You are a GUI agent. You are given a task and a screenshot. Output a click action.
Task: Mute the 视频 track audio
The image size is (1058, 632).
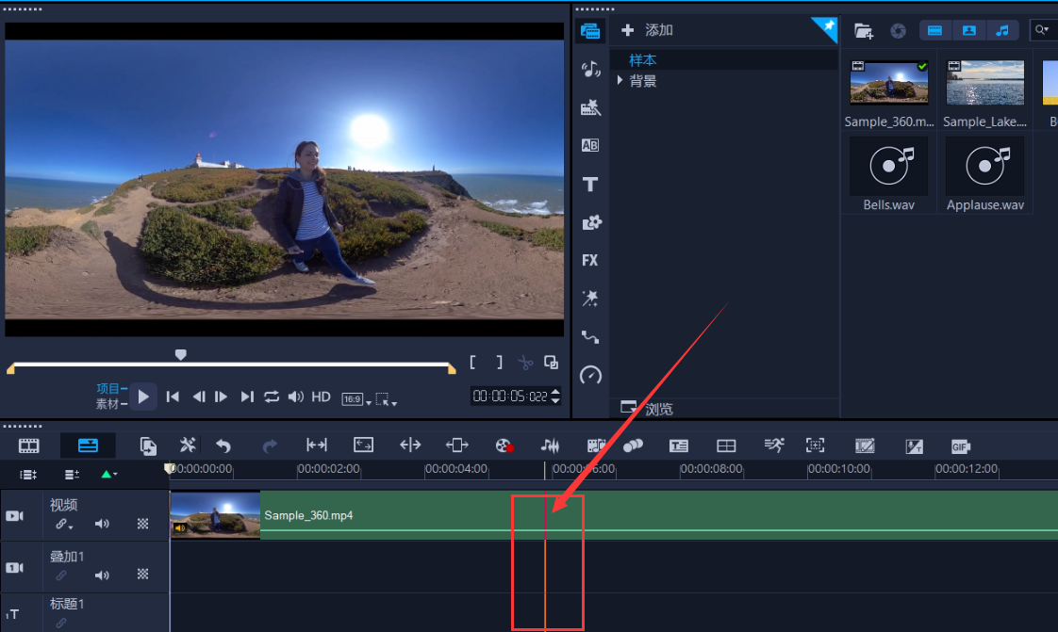coord(102,524)
